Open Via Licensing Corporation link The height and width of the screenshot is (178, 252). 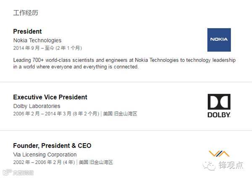coord(45,154)
